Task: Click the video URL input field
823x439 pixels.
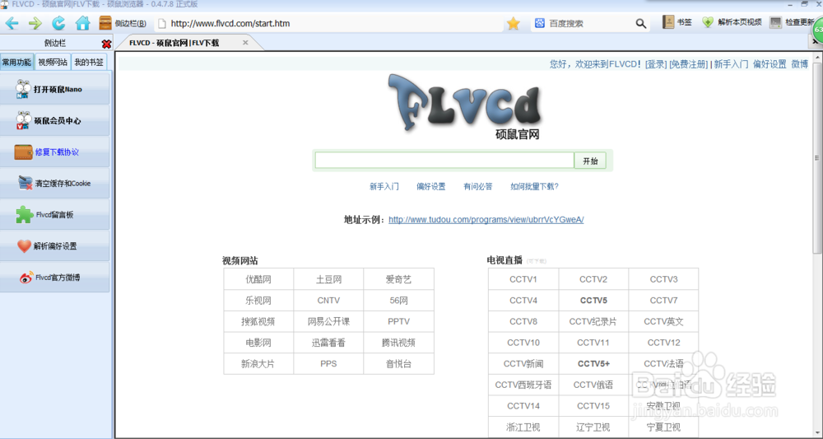Action: (444, 161)
